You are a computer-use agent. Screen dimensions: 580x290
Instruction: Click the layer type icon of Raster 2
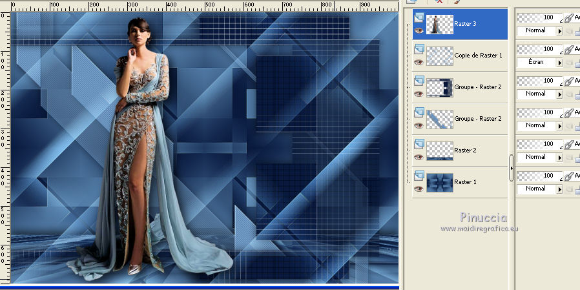(419, 144)
